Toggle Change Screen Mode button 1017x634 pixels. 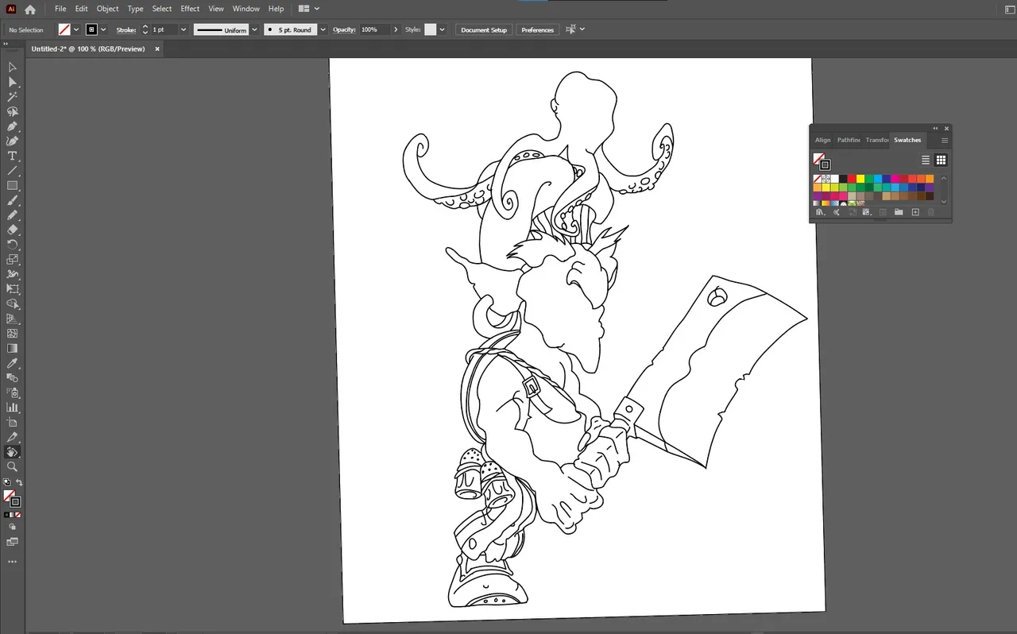(12, 542)
